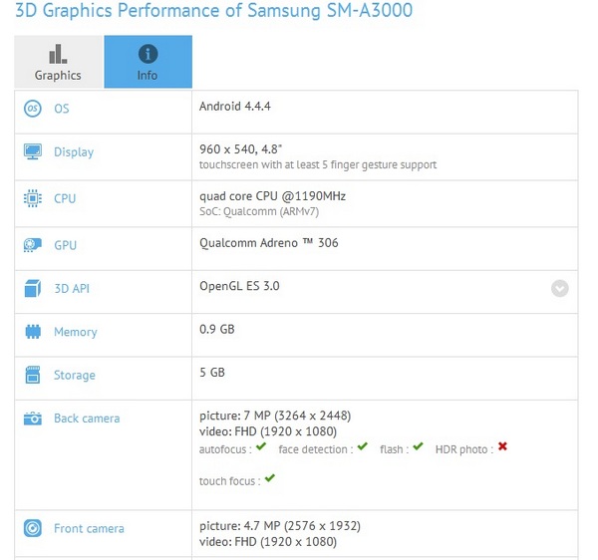
Task: Click the Back camera label
Action: 87,419
